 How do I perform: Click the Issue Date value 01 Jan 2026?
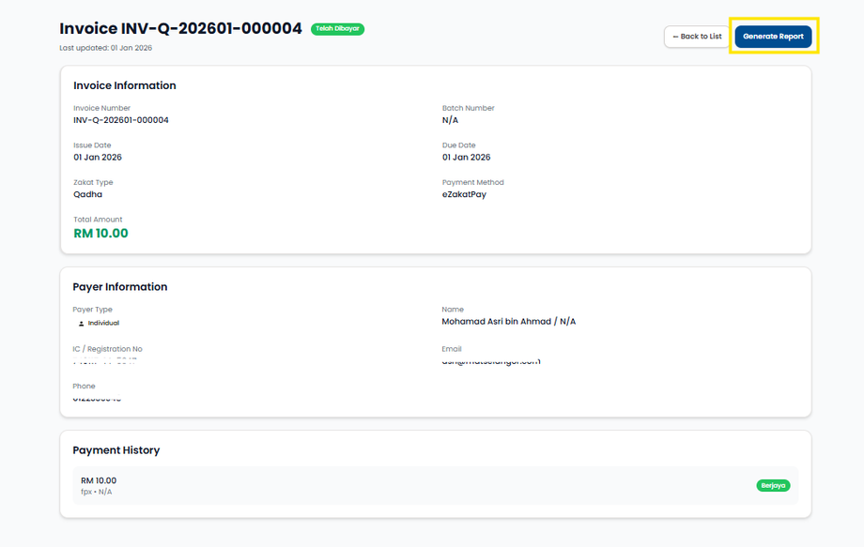[x=98, y=158]
